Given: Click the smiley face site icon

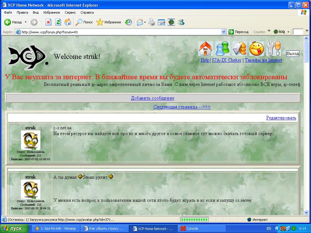Looking at the screenshot, I should [257, 49].
